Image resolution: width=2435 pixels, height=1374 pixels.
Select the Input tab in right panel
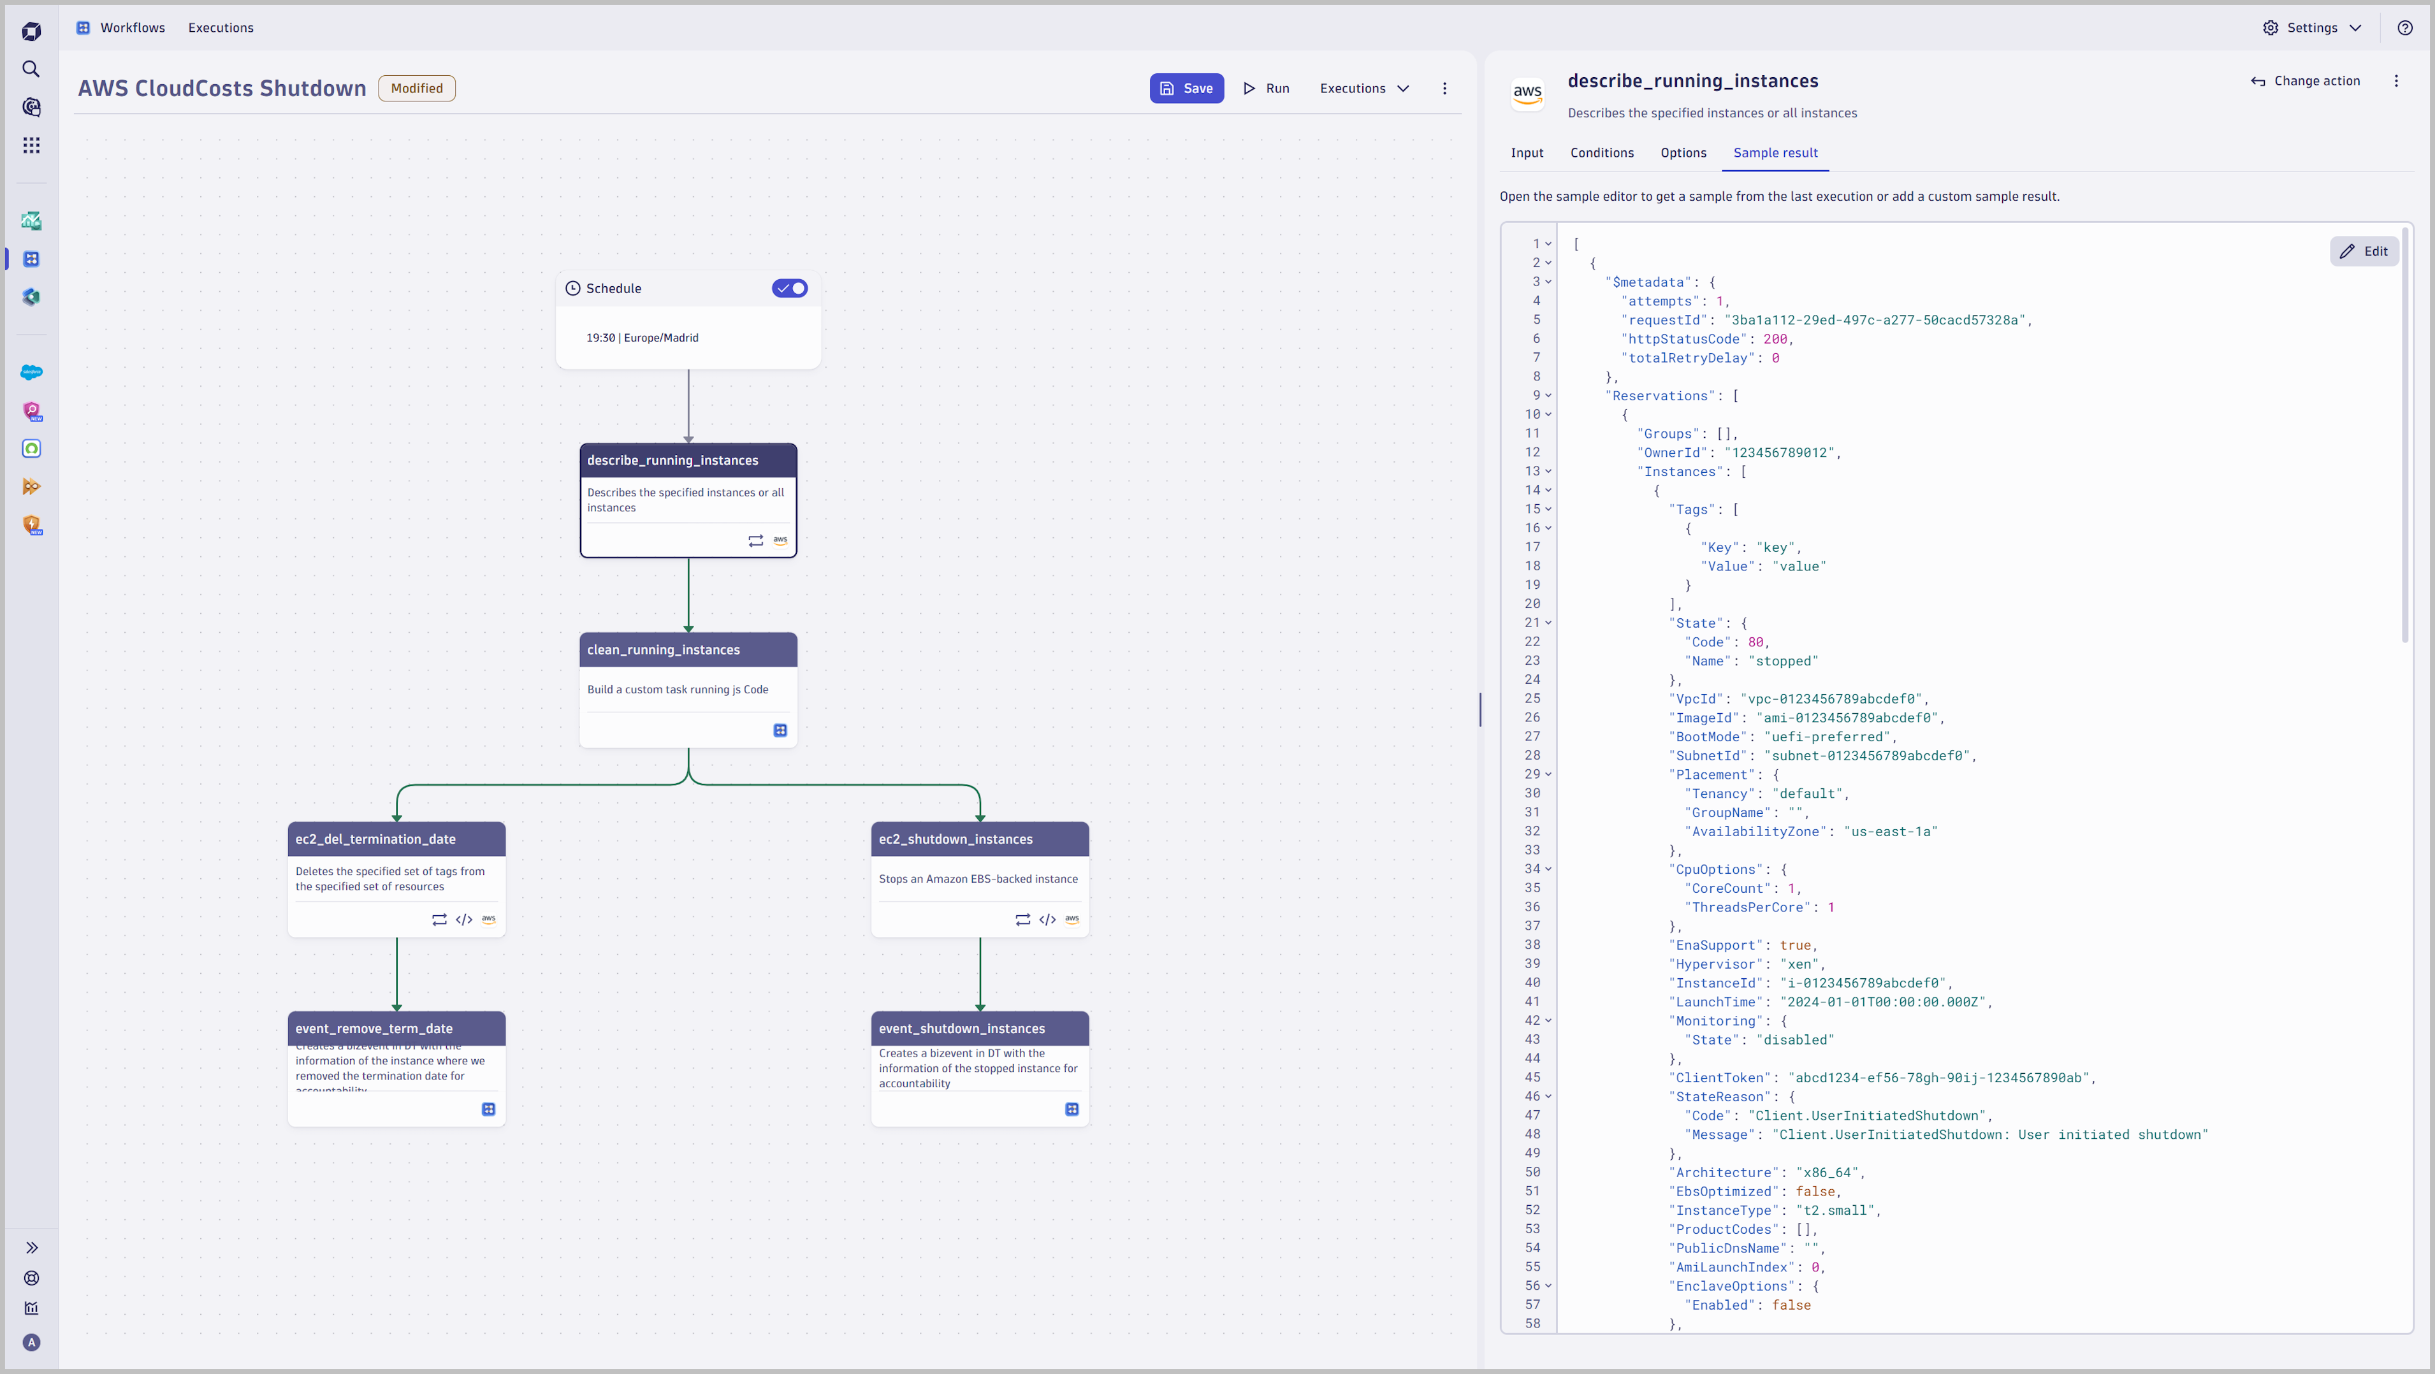[x=1527, y=152]
